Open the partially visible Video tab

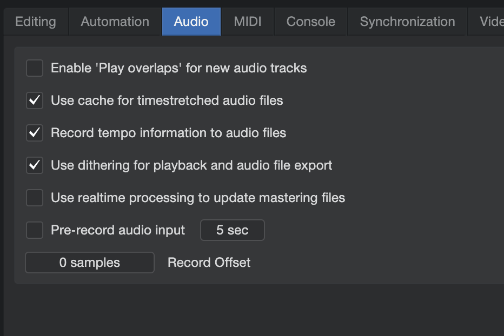[491, 22]
